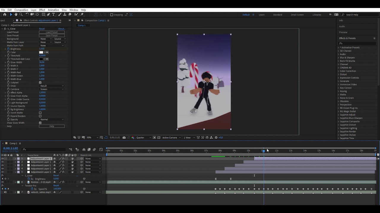This screenshot has height=213, width=380.
Task: Toggle the Show Glow Width checkbox
Action: pyautogui.click(x=40, y=123)
